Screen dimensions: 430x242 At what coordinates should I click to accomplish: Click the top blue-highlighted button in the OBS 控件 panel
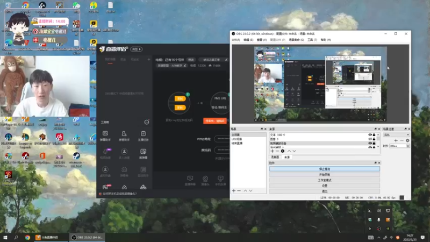click(x=325, y=169)
